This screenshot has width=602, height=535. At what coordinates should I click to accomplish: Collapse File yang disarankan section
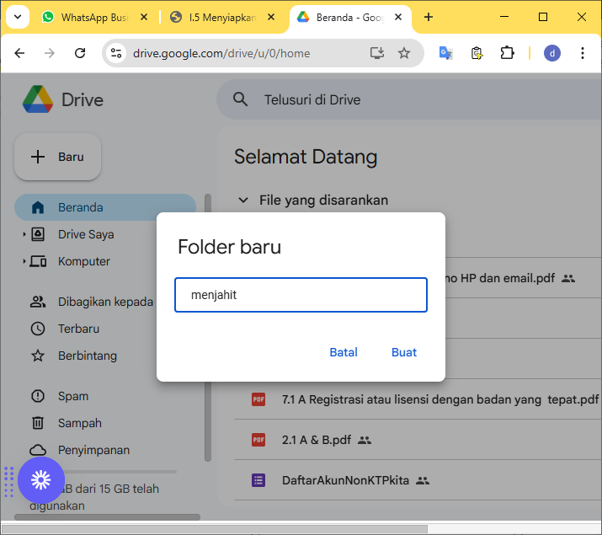pos(243,200)
